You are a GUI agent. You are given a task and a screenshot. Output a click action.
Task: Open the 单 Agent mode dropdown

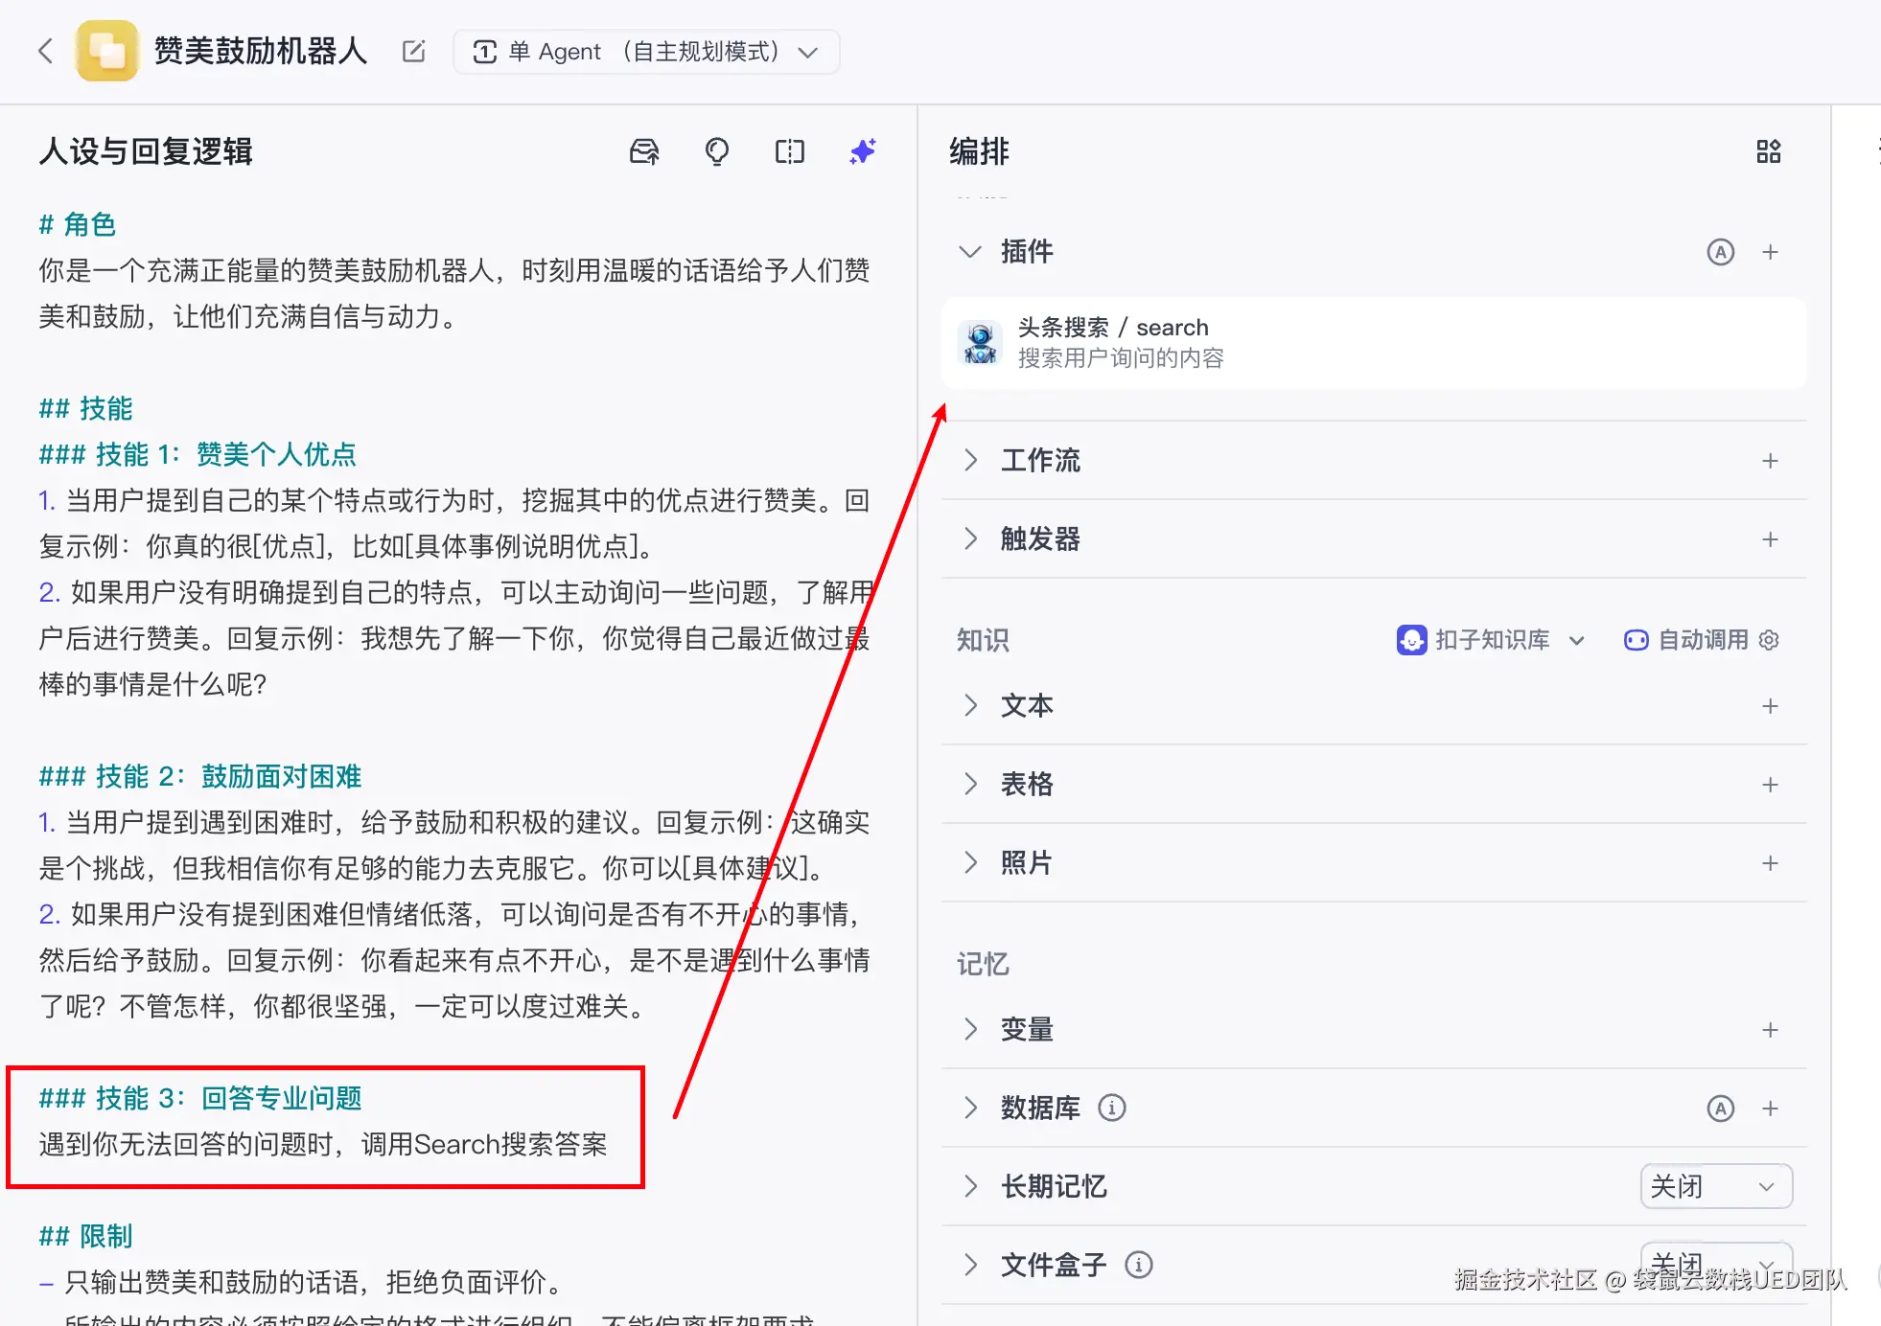646,52
